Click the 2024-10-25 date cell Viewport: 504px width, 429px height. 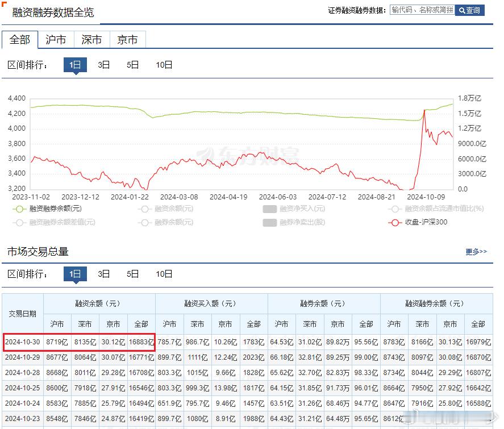pyautogui.click(x=23, y=388)
